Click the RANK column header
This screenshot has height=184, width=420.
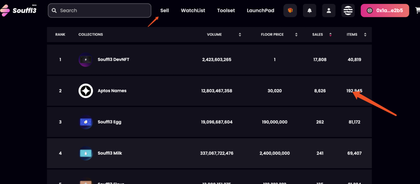60,35
